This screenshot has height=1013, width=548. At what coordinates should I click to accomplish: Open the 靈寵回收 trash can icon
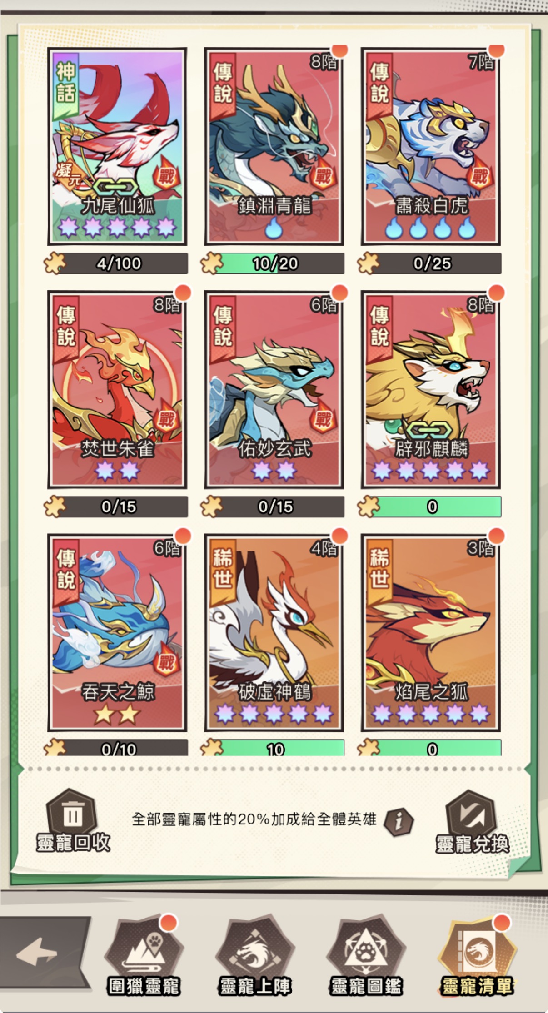coord(72,815)
